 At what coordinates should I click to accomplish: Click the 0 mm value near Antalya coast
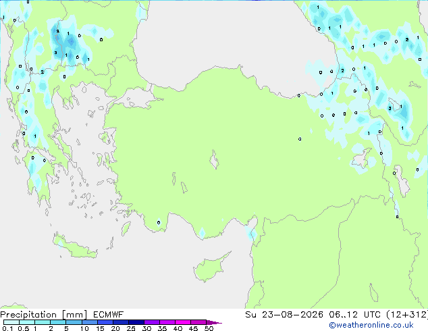coord(159,222)
